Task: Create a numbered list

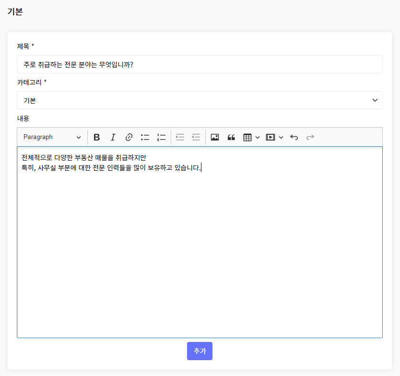Action: (x=161, y=137)
